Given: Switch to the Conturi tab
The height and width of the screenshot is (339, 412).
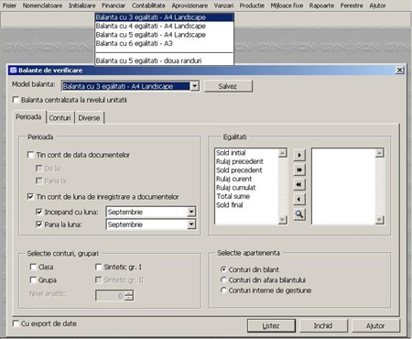Looking at the screenshot, I should [x=60, y=118].
